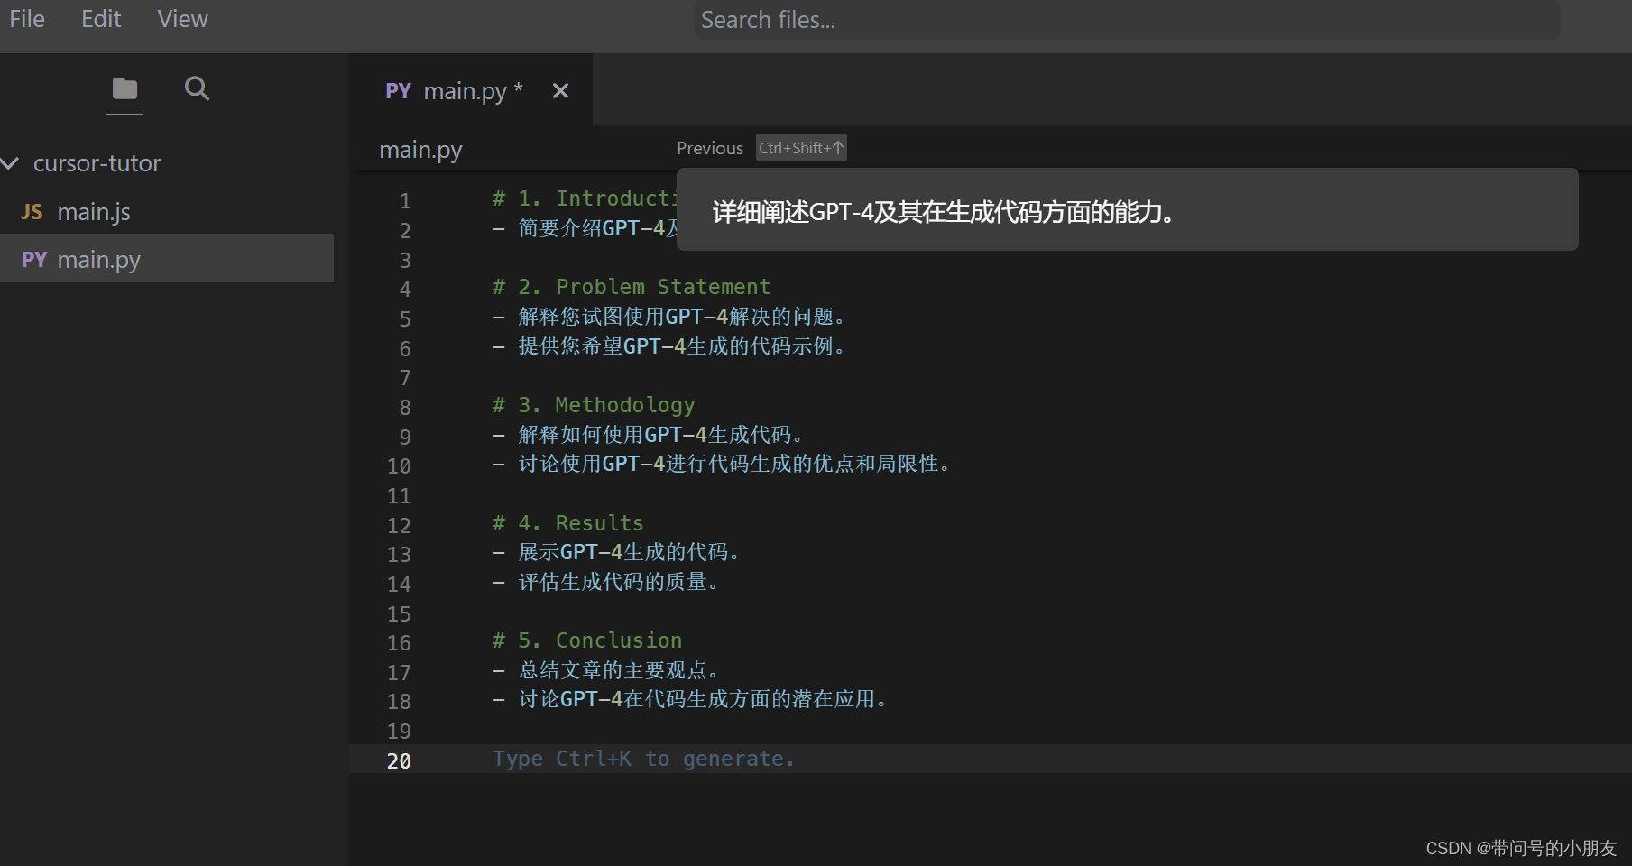The height and width of the screenshot is (866, 1632).
Task: Click the Previous prompt button
Action: (710, 148)
